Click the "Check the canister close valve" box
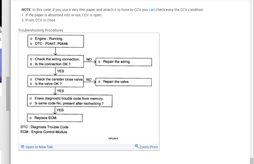The height and width of the screenshot is (164, 254). (x=56, y=81)
